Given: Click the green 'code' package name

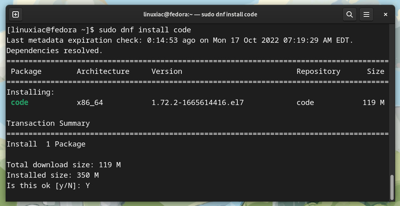Looking at the screenshot, I should 20,103.
